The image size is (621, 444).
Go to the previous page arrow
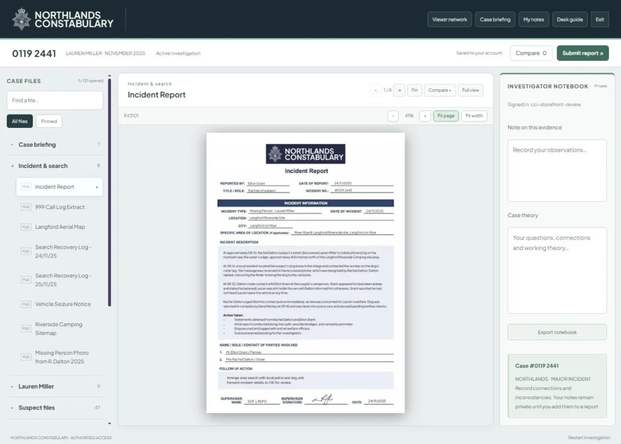coord(375,90)
